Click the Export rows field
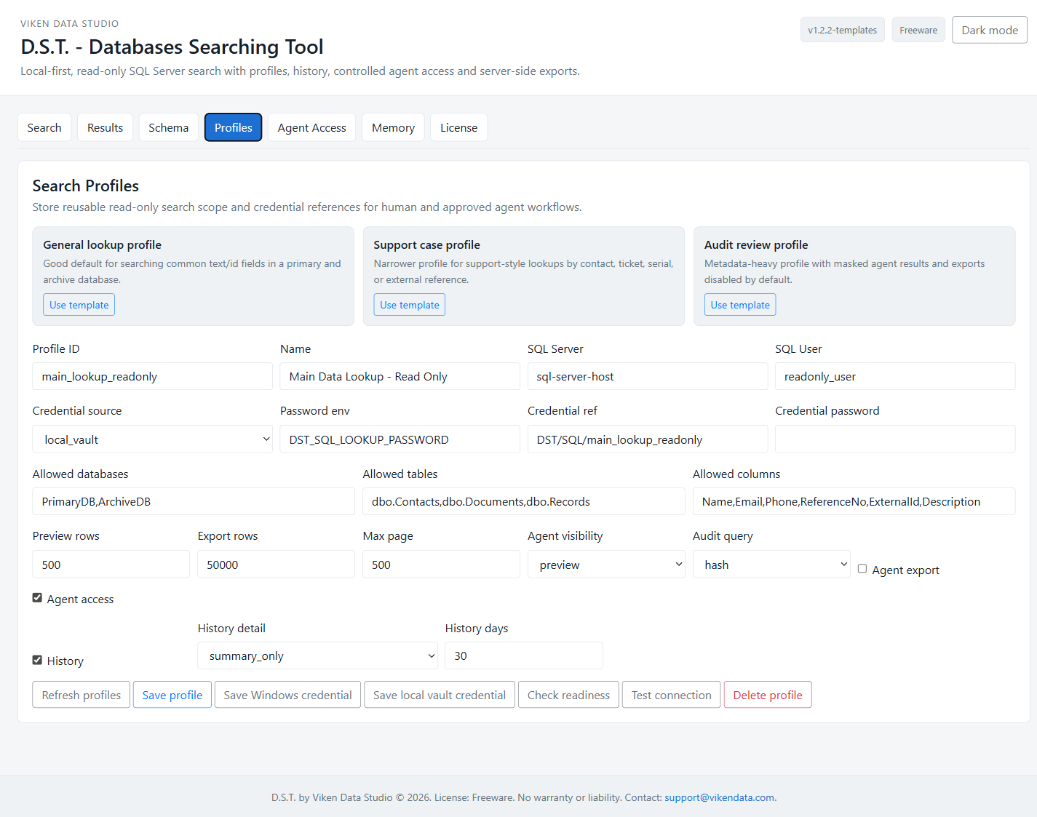This screenshot has height=817, width=1037. [277, 565]
